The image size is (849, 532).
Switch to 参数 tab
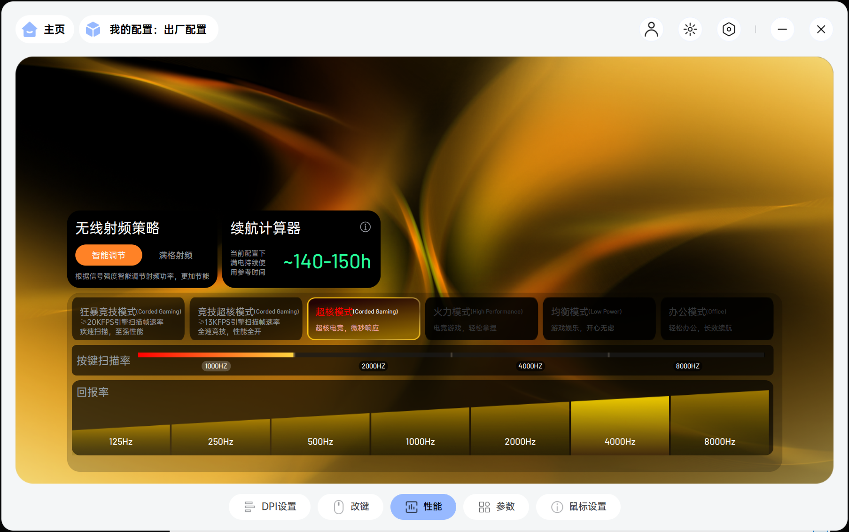(496, 507)
